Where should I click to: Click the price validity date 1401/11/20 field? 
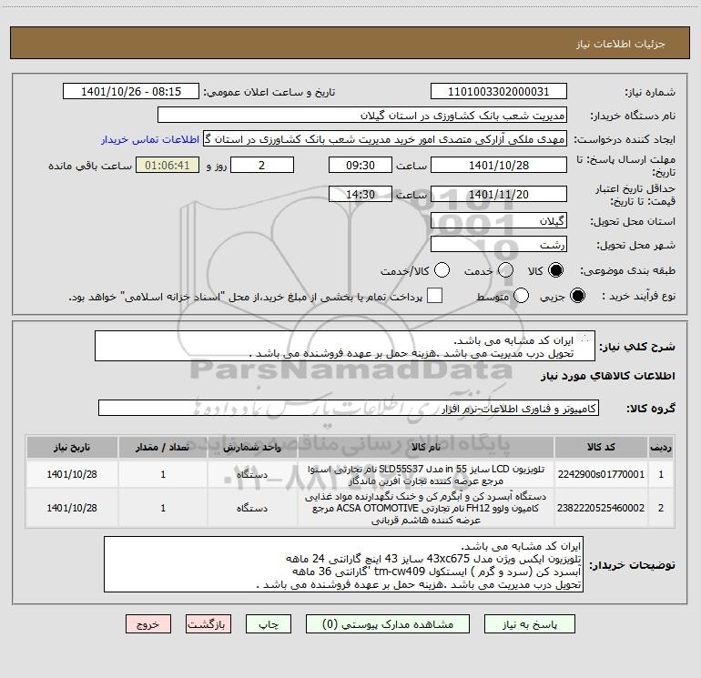499,194
